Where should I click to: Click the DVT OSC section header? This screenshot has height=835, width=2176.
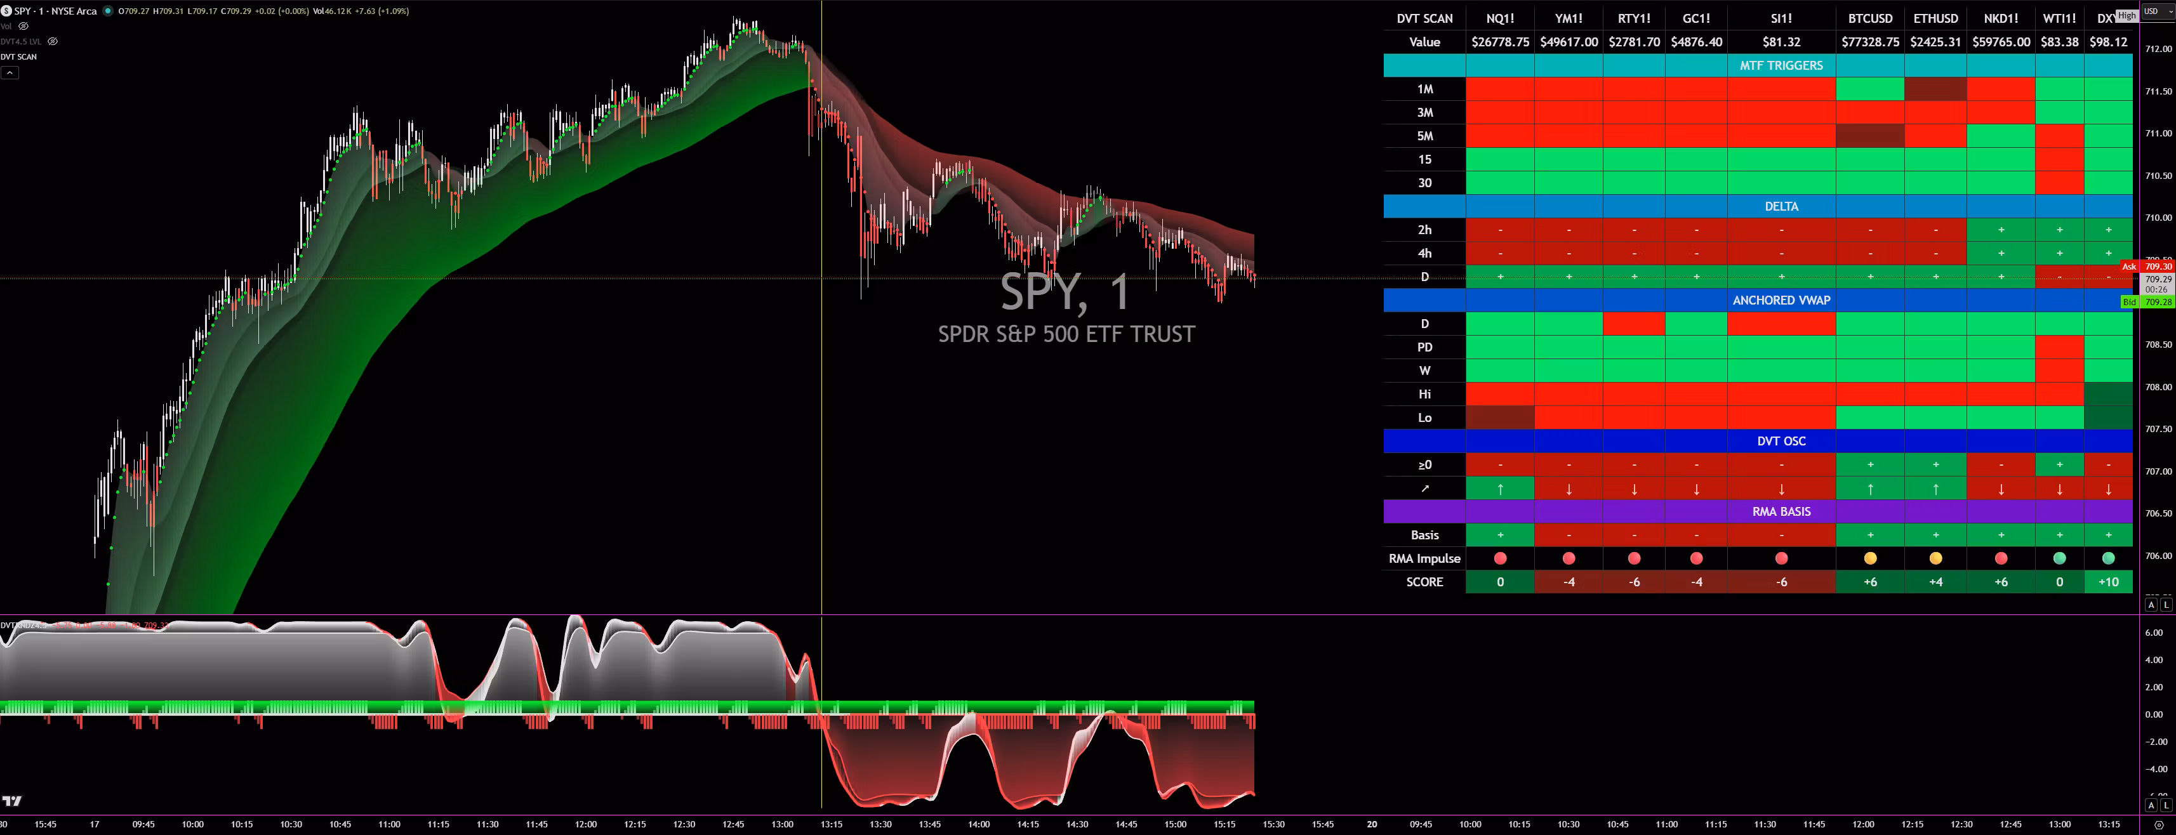tap(1782, 442)
